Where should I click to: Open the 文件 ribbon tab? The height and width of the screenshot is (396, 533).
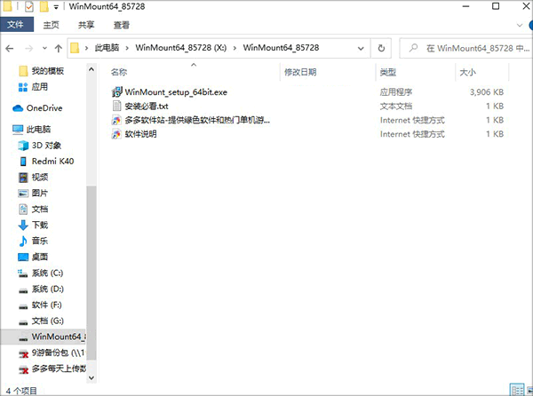pyautogui.click(x=17, y=25)
